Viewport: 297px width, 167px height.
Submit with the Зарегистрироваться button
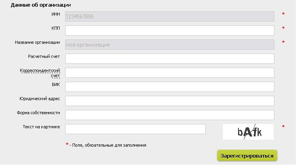[x=247, y=156]
